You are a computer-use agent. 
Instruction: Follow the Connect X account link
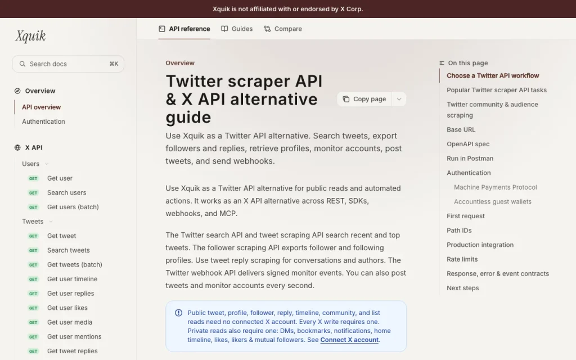349,340
